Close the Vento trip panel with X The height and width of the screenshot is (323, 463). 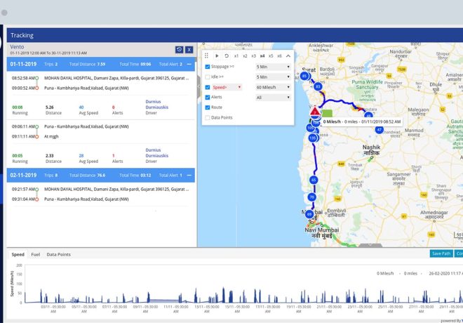click(x=189, y=50)
